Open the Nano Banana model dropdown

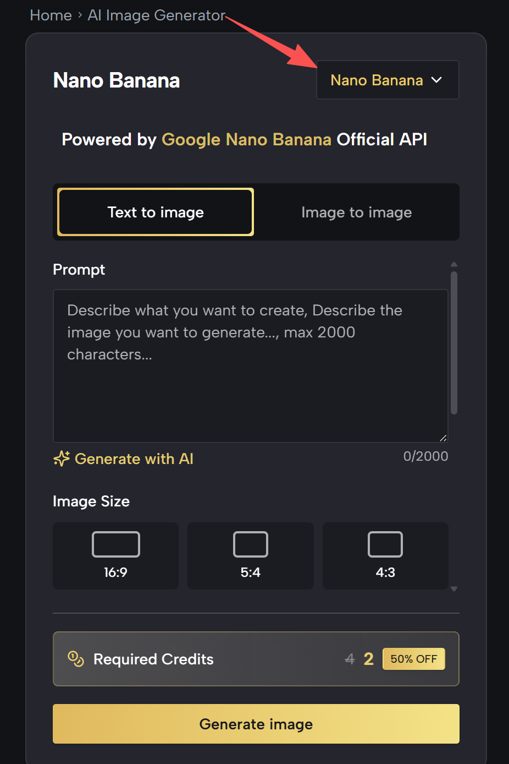point(377,80)
